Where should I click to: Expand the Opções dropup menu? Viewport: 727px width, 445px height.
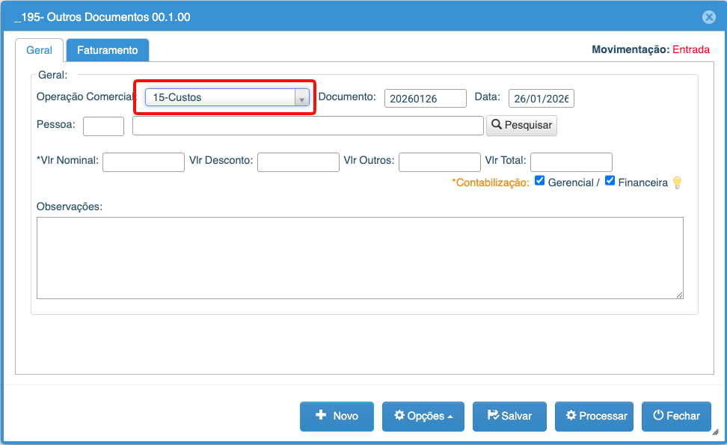[x=423, y=417]
